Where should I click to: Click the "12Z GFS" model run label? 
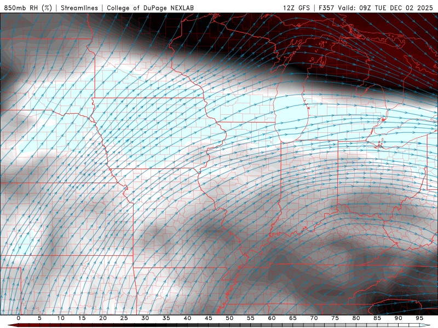click(296, 8)
